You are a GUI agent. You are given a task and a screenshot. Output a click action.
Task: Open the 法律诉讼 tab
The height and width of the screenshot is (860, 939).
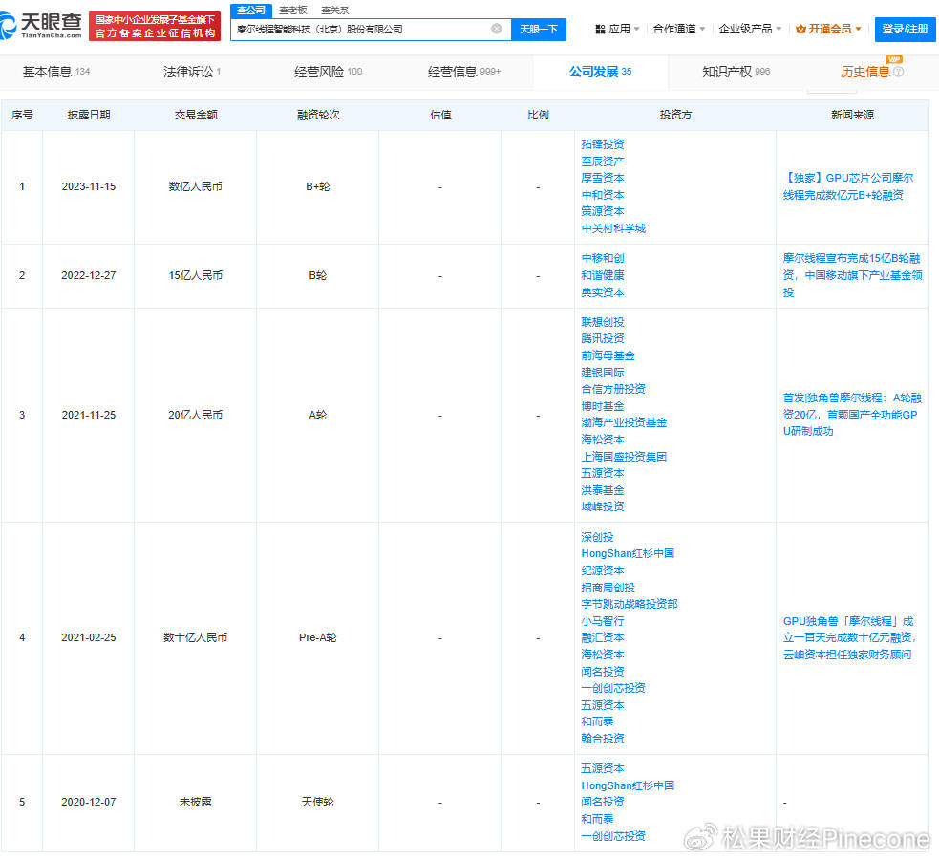(x=191, y=72)
